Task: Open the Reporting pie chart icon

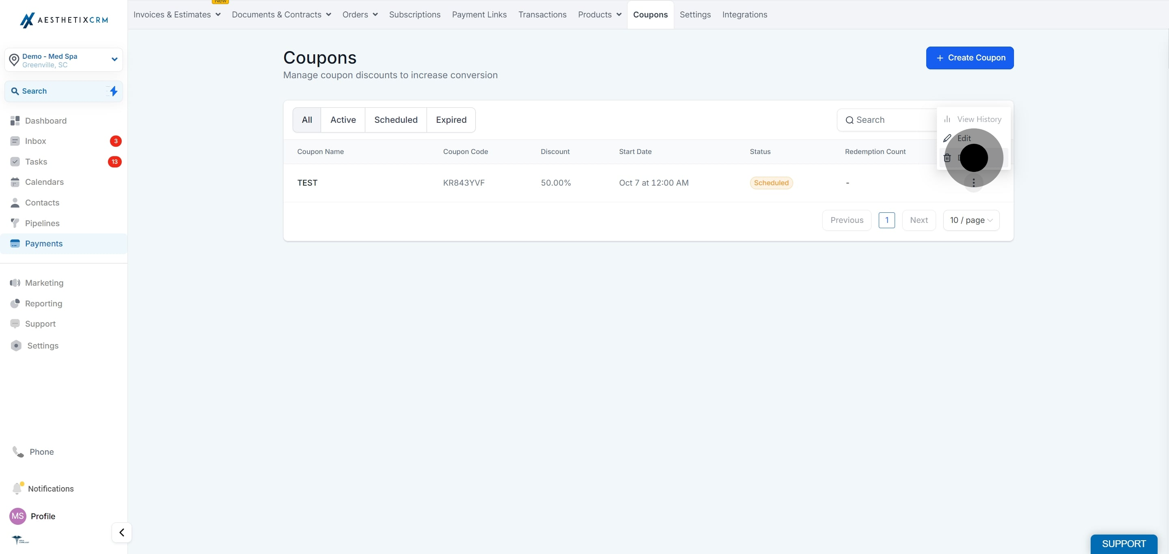Action: (x=15, y=304)
